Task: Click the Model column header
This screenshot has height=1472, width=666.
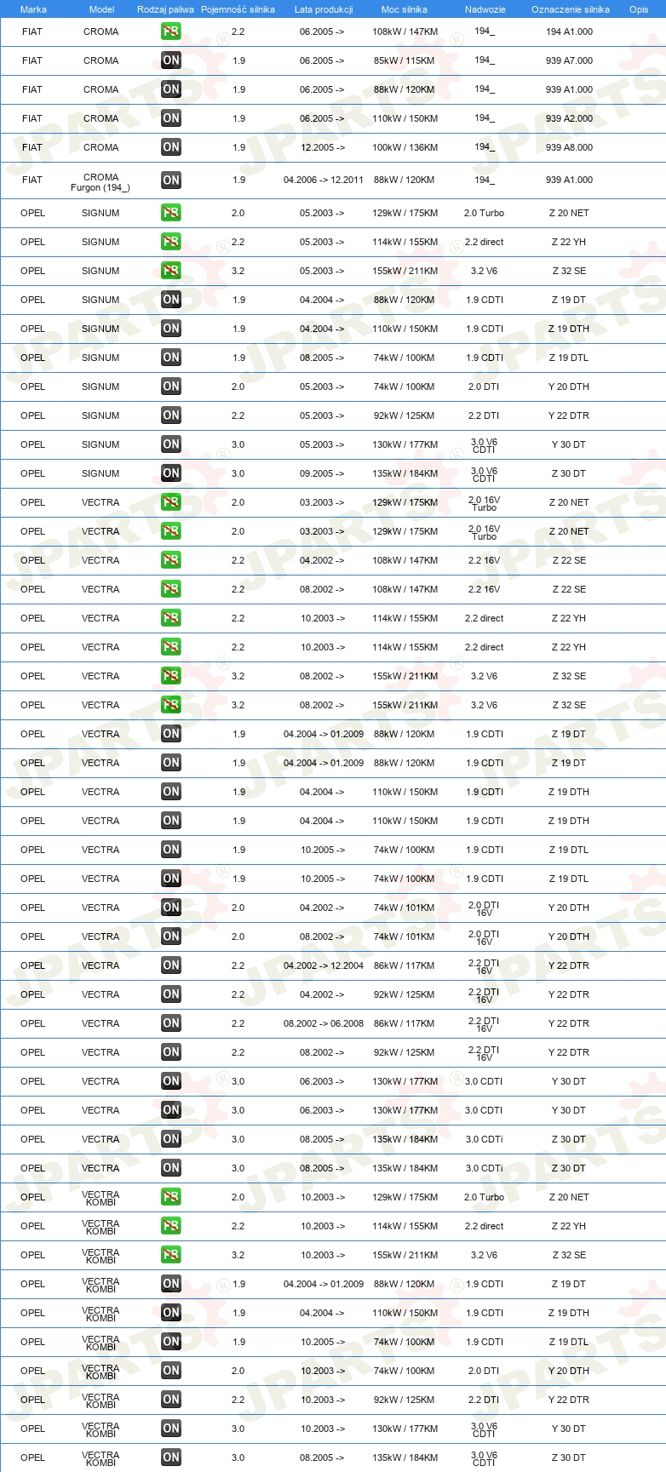Action: tap(101, 9)
